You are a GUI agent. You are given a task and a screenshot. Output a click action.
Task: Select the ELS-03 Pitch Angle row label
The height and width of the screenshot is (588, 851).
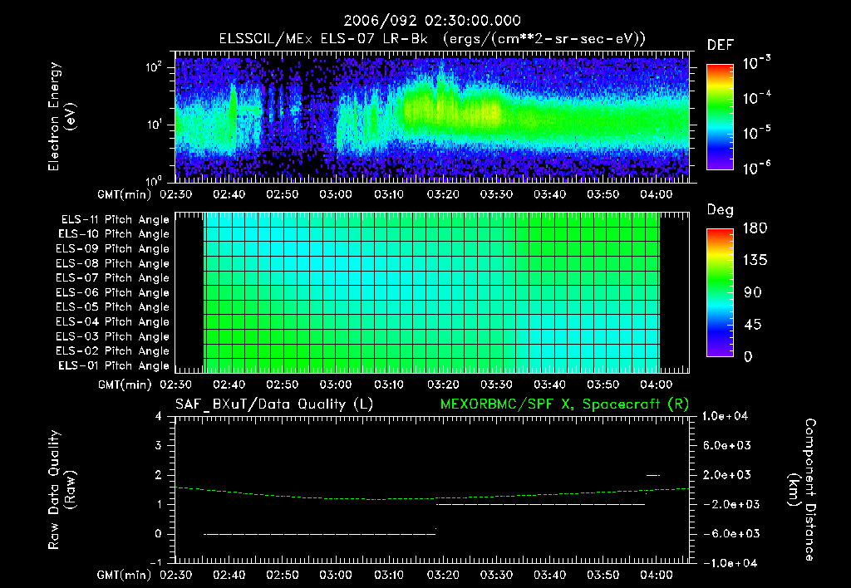(x=113, y=337)
